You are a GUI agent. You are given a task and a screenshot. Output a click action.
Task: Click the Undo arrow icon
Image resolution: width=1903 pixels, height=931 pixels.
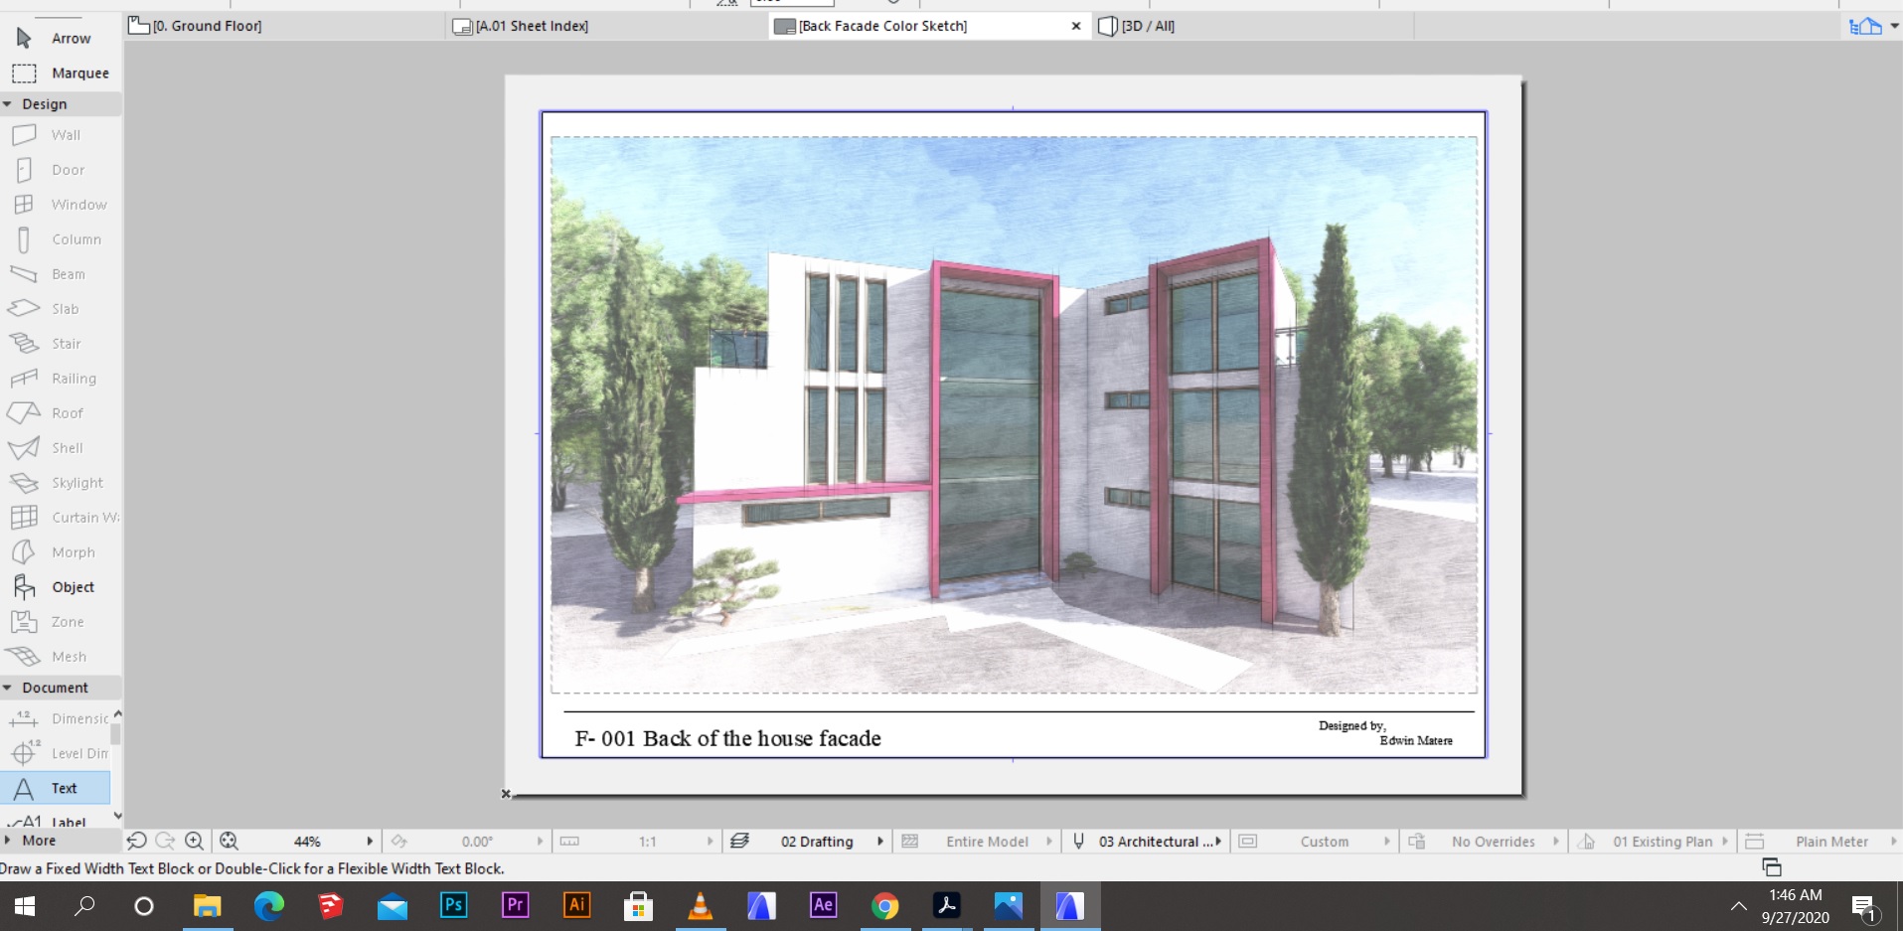(x=137, y=841)
